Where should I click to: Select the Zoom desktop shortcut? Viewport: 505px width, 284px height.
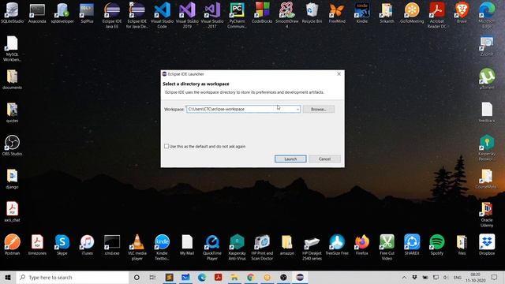(x=487, y=46)
